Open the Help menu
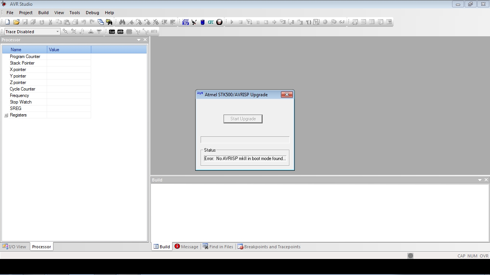 [x=109, y=13]
